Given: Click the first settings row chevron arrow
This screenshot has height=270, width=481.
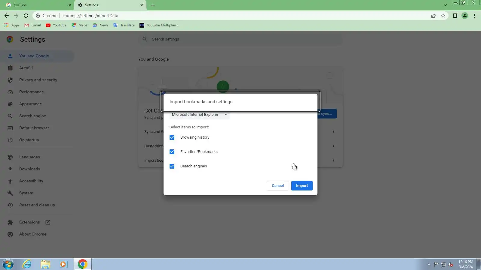Looking at the screenshot, I should click(333, 132).
